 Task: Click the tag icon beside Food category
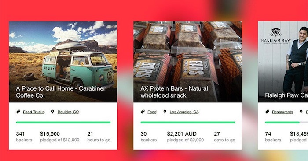(x=143, y=112)
